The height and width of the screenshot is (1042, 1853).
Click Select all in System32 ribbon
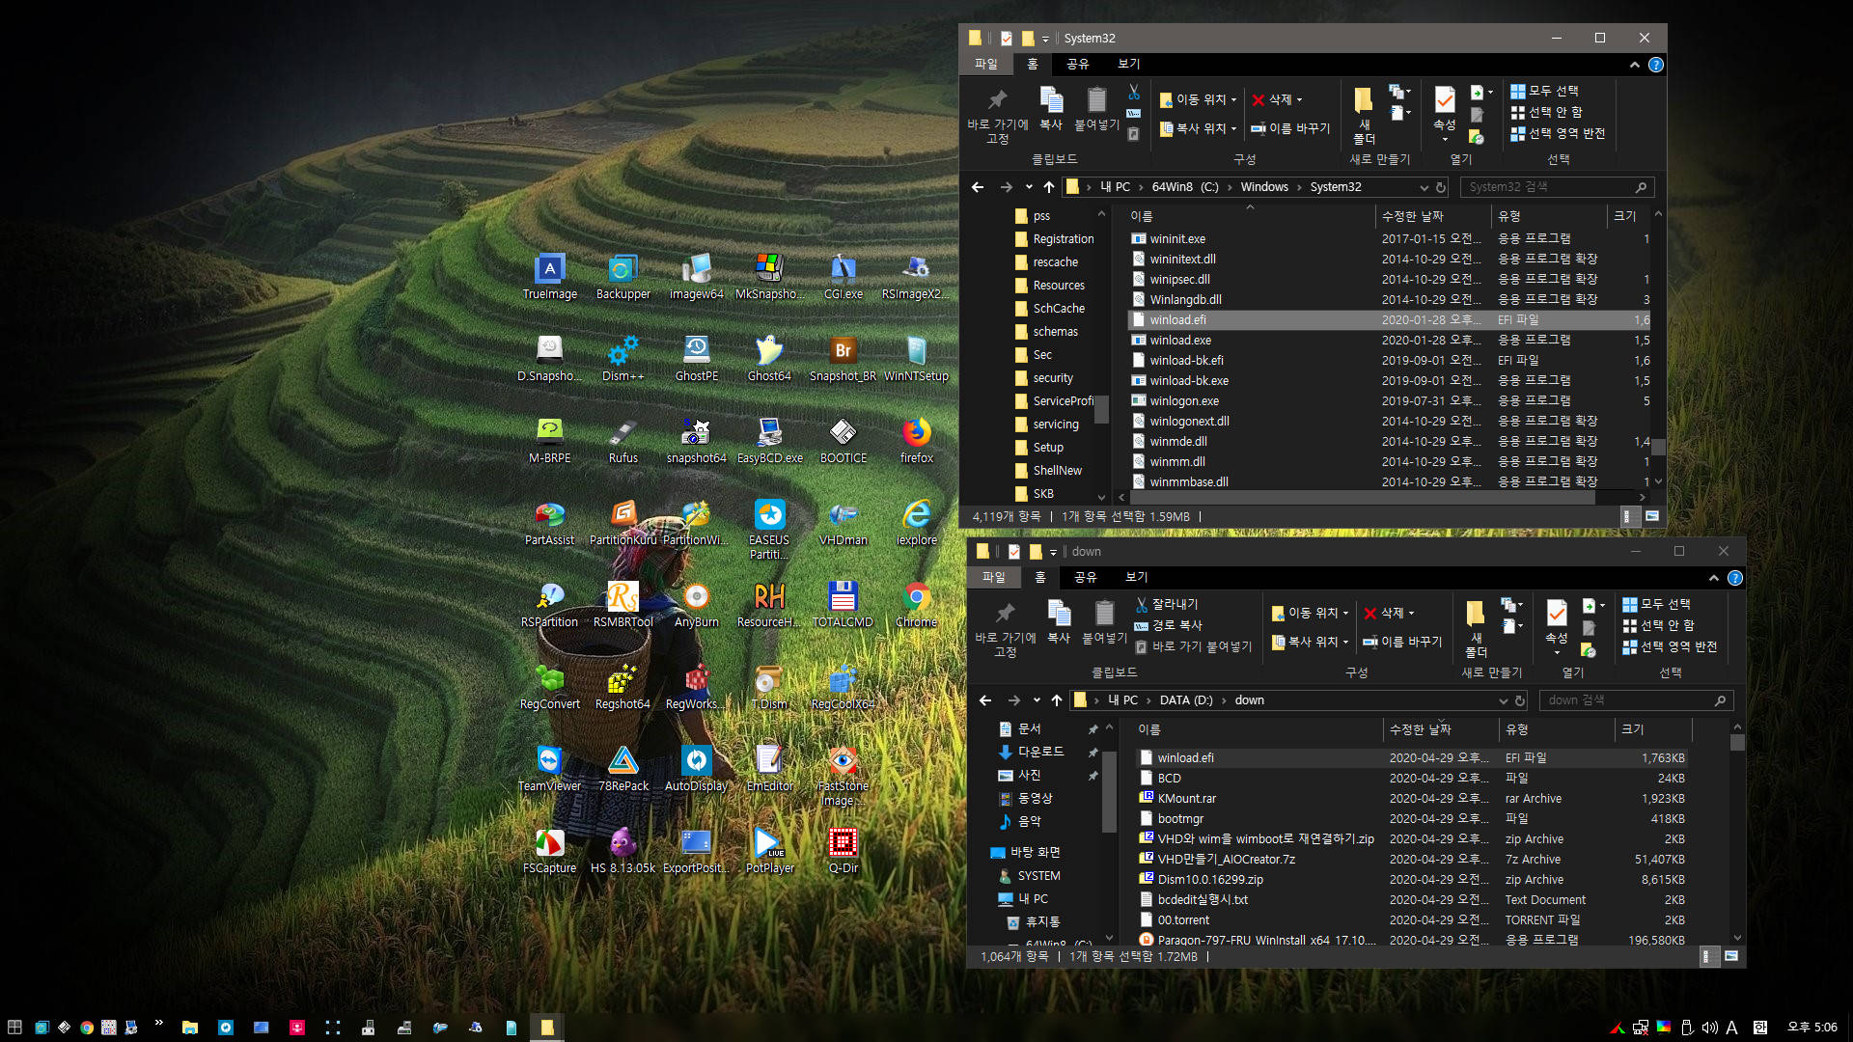click(x=1544, y=91)
